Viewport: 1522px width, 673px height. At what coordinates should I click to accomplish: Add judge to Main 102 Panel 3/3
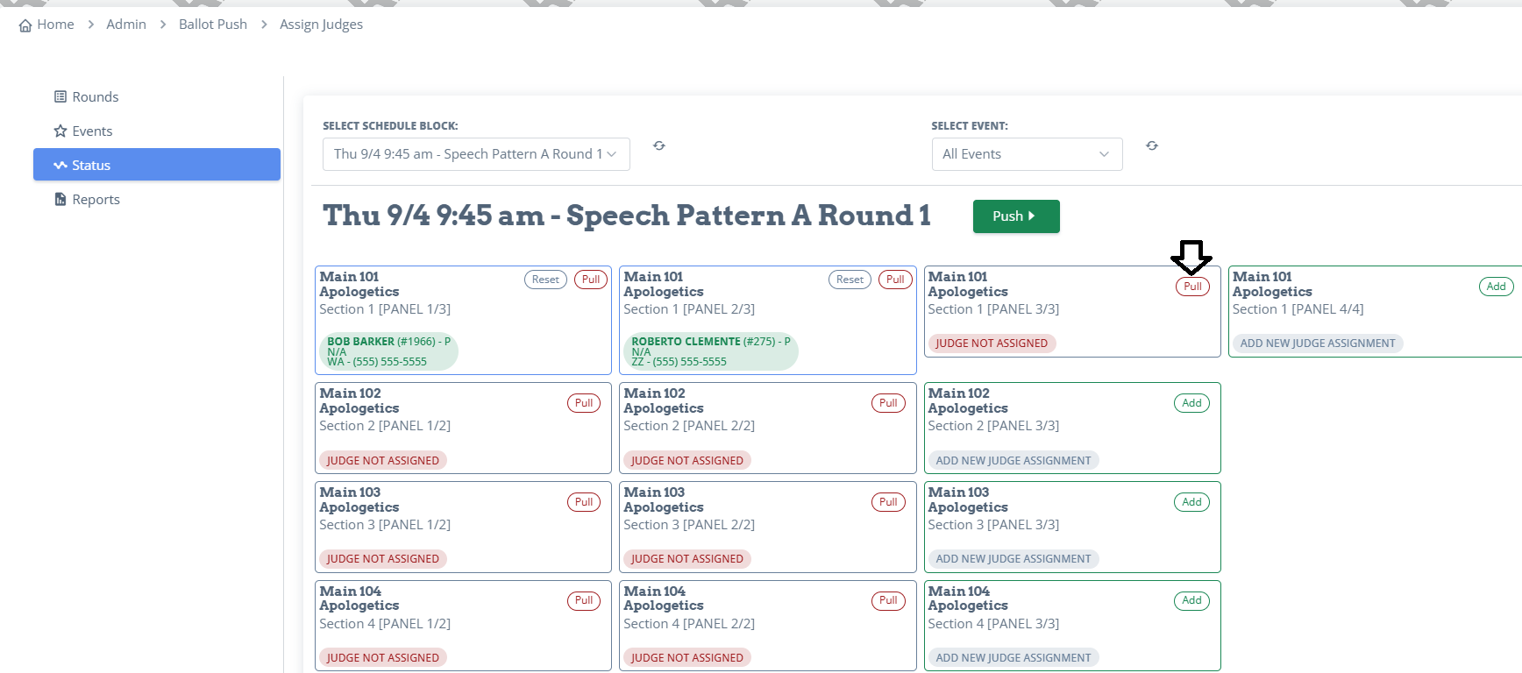coord(1191,403)
